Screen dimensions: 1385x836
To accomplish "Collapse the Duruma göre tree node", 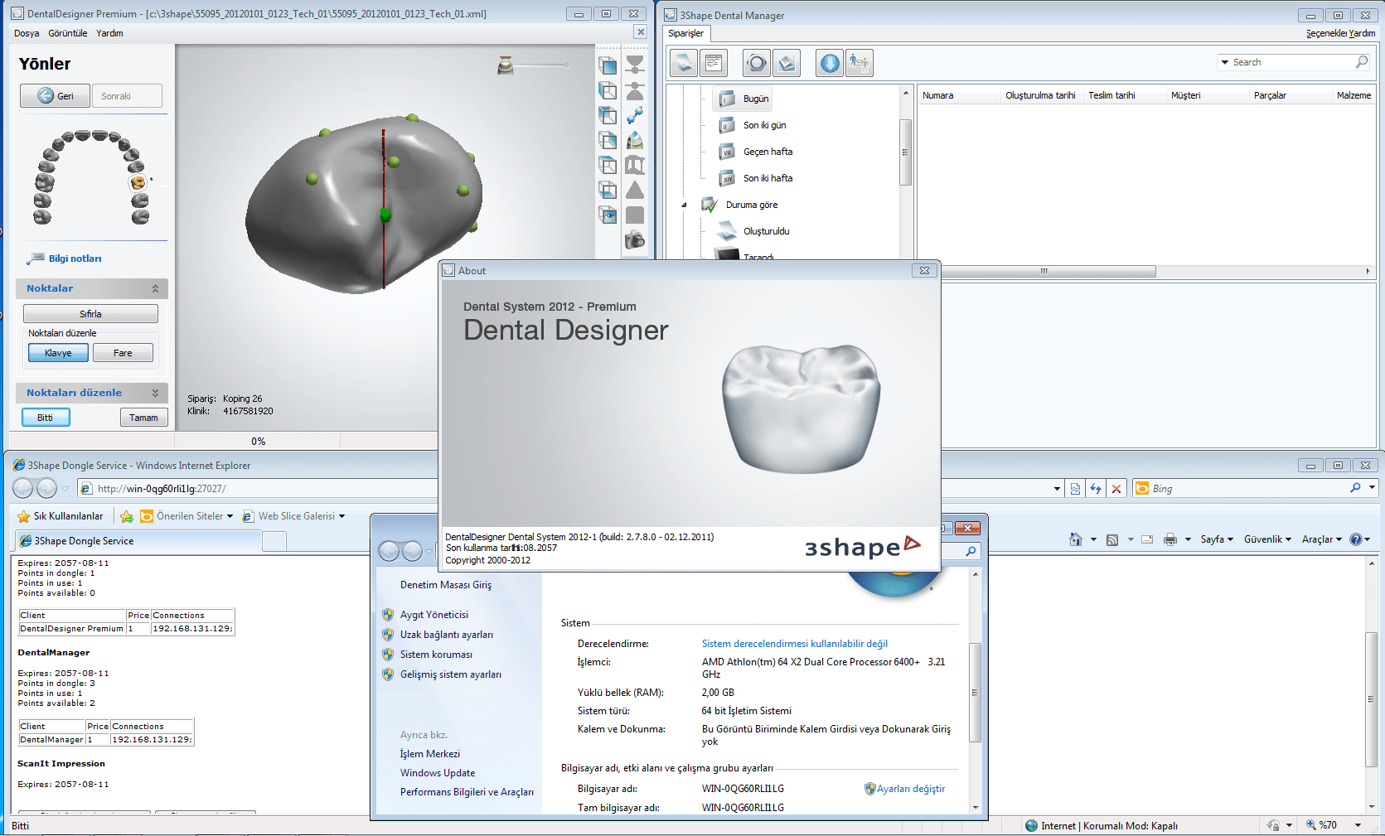I will pos(684,205).
